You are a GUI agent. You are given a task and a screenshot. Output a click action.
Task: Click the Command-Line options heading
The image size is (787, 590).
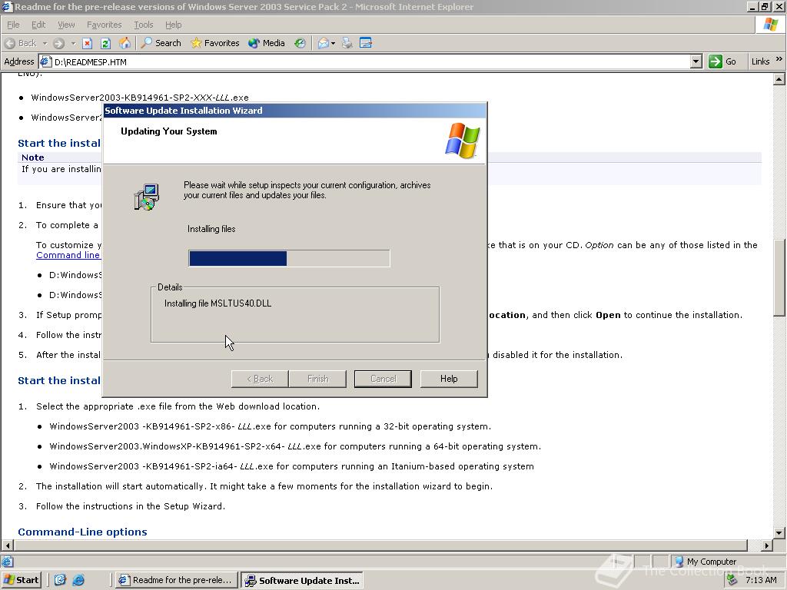[82, 532]
